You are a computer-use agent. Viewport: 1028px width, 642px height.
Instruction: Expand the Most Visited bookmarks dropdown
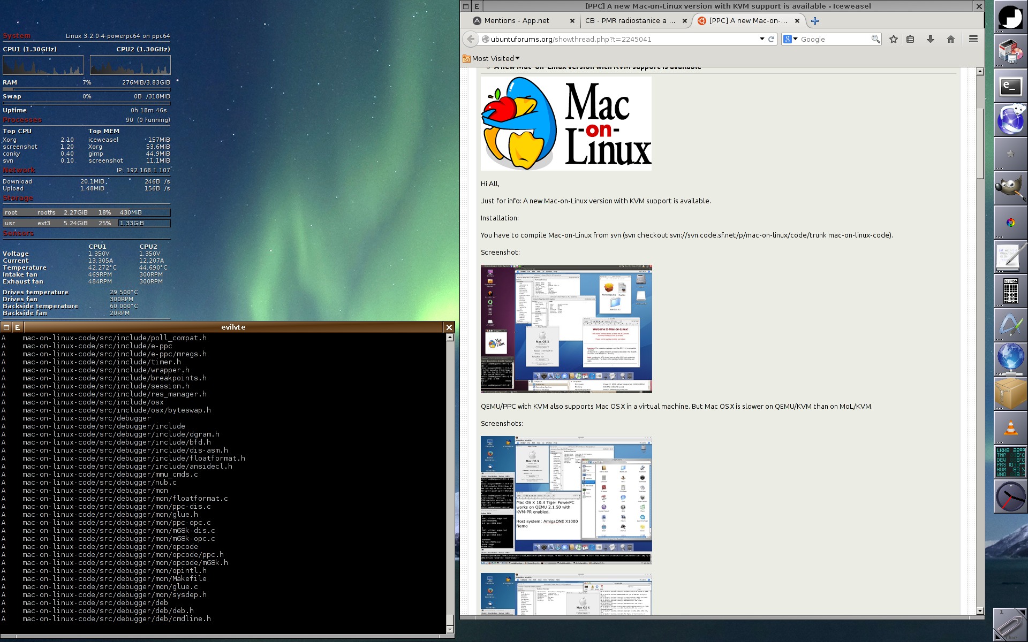(x=492, y=58)
